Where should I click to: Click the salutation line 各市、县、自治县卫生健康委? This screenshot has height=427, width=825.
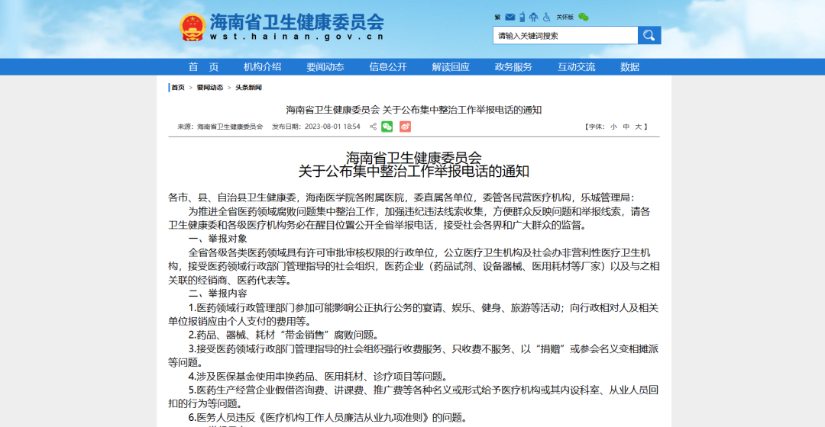click(x=402, y=197)
